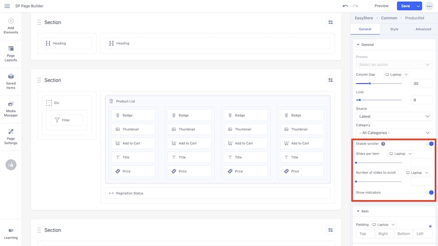Click the redo arrow icon
Viewport: 438px width, 246px height.
click(x=355, y=6)
